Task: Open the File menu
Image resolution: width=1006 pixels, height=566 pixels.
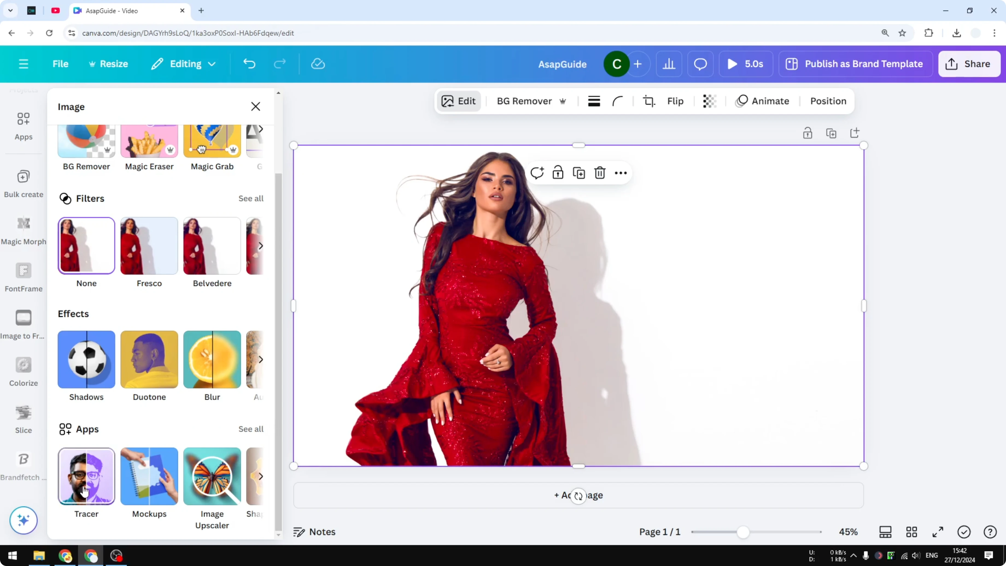Action: 60,64
